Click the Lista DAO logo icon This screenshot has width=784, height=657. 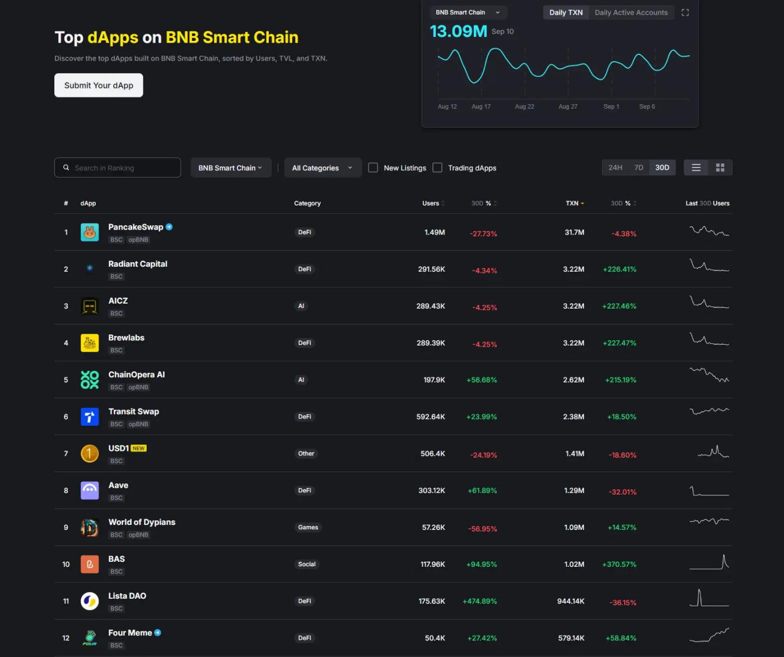point(90,601)
